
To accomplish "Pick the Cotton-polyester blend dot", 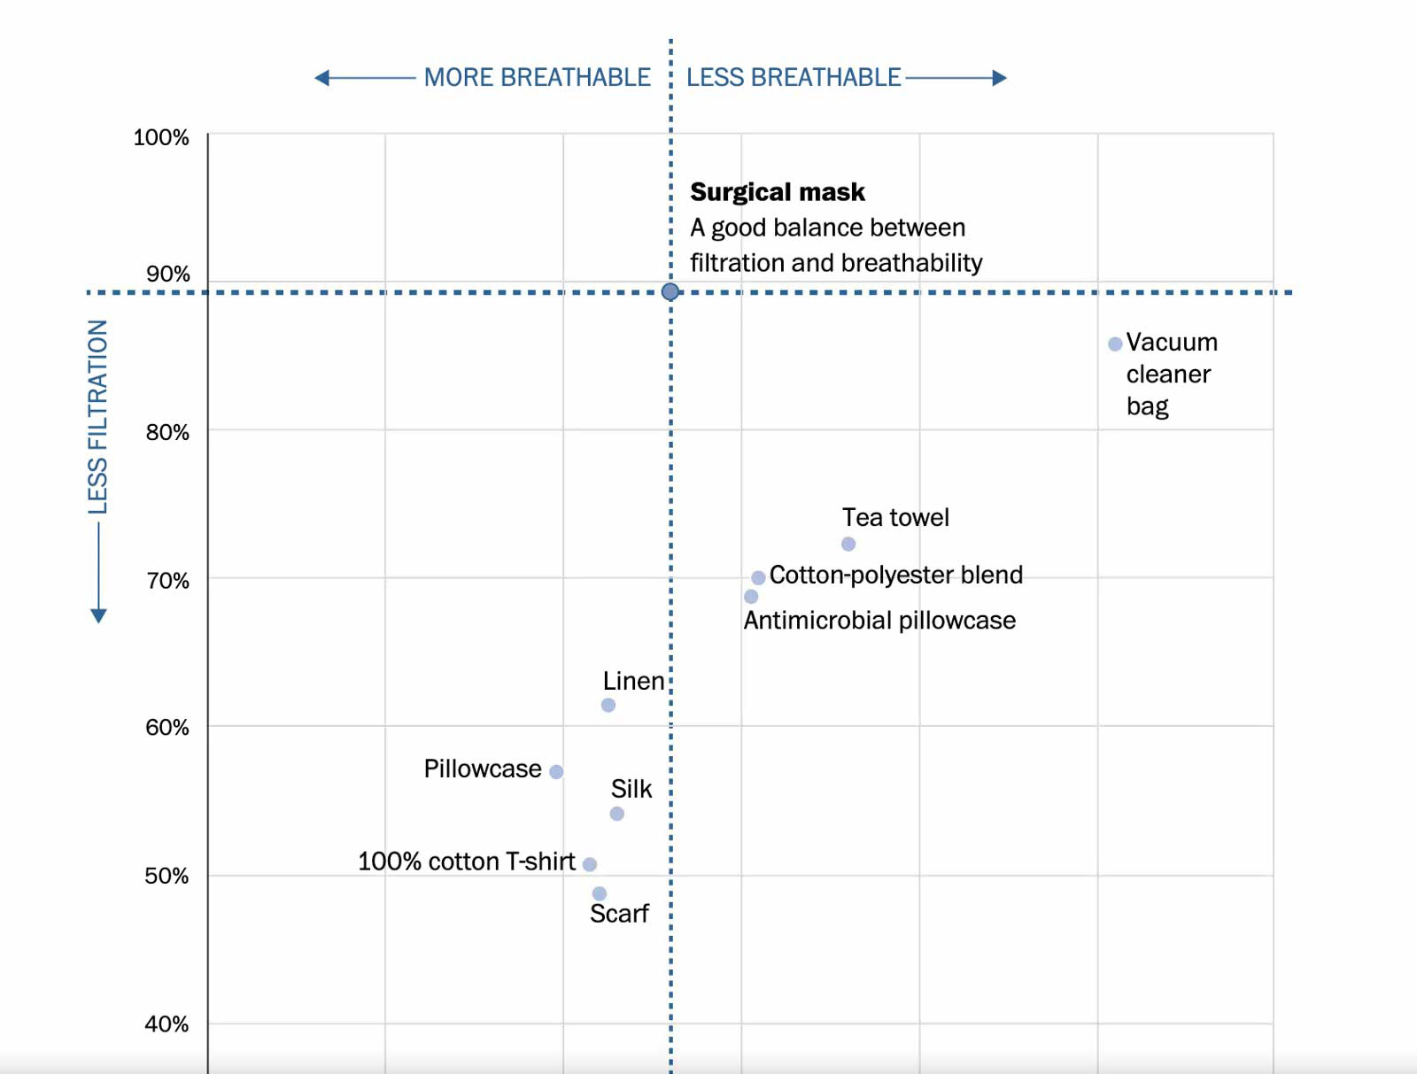I will click(758, 578).
